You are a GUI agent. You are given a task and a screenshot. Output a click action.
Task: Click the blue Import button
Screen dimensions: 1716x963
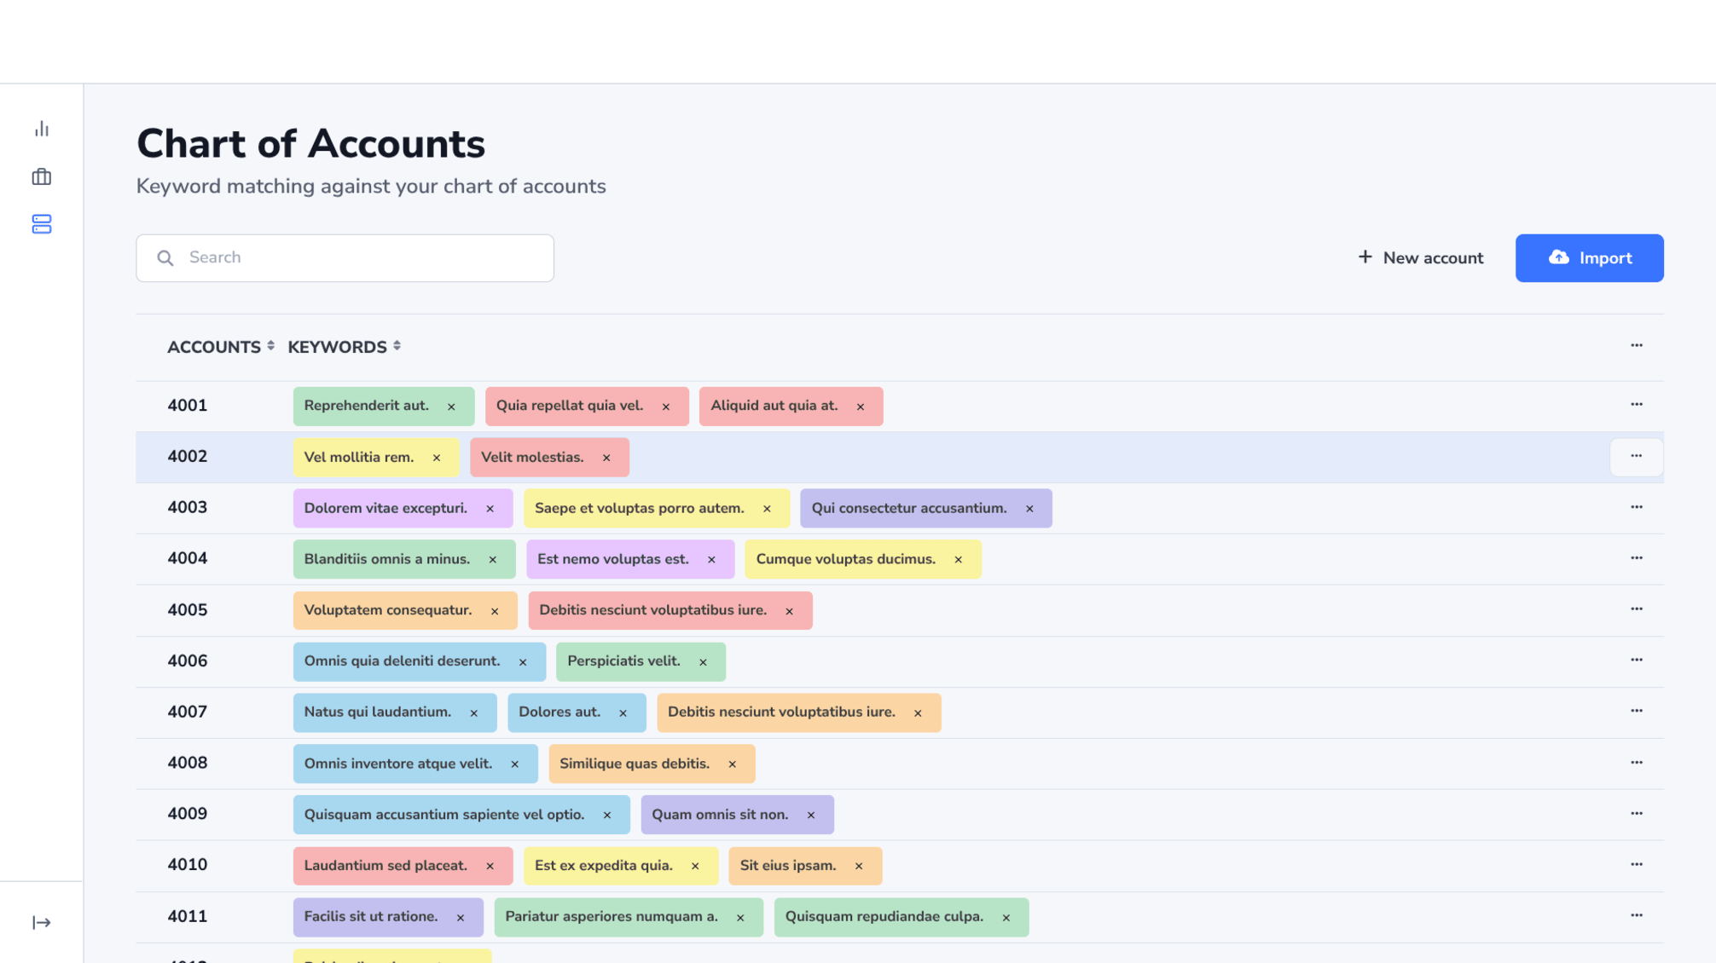tap(1589, 257)
